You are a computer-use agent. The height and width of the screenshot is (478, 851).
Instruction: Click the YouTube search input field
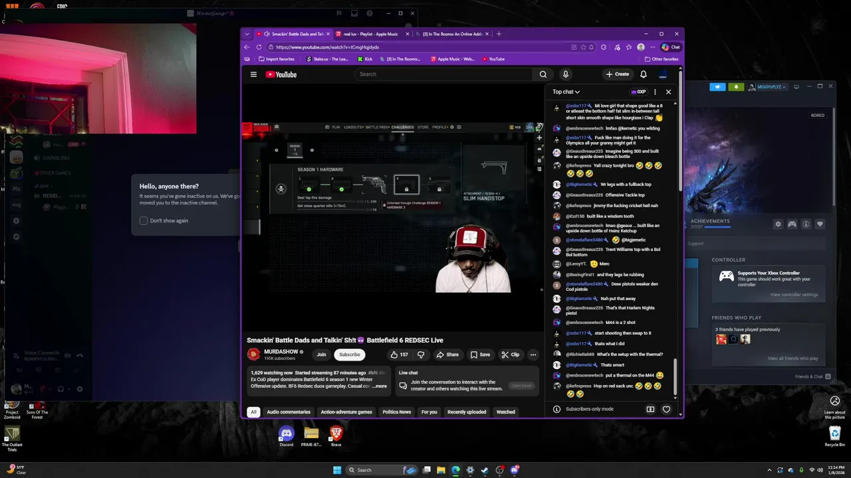point(443,74)
